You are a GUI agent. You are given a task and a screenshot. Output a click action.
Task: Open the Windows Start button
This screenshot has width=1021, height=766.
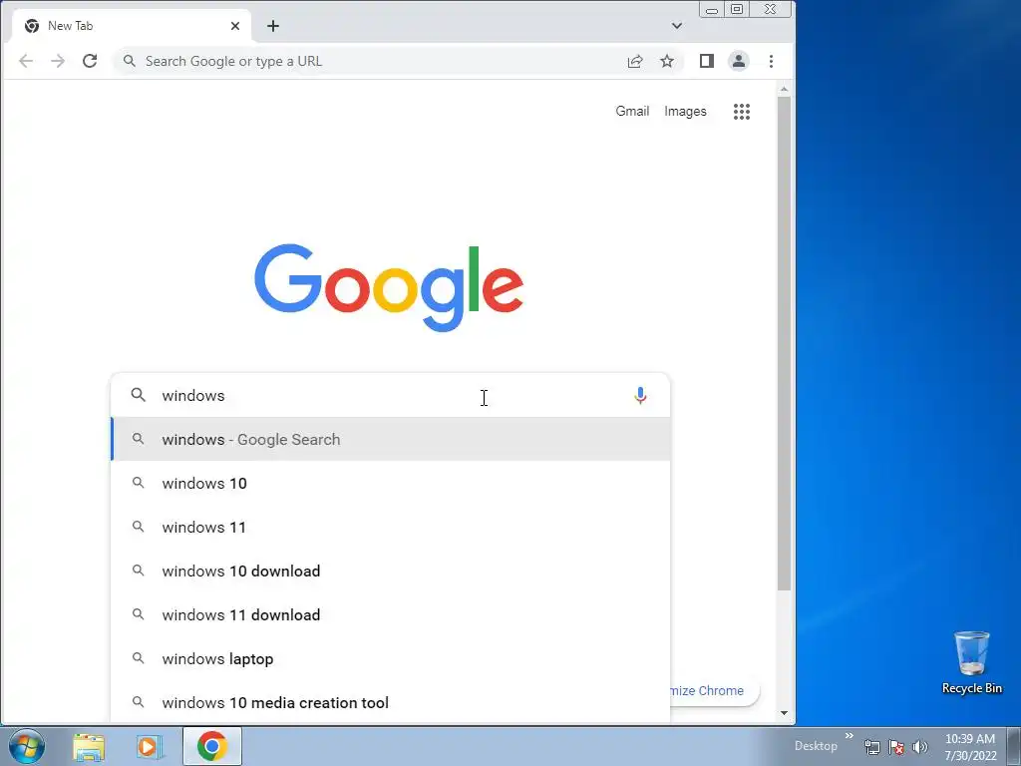click(27, 746)
